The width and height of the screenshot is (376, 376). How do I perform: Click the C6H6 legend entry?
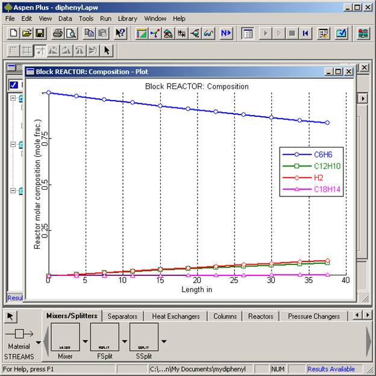click(311, 154)
